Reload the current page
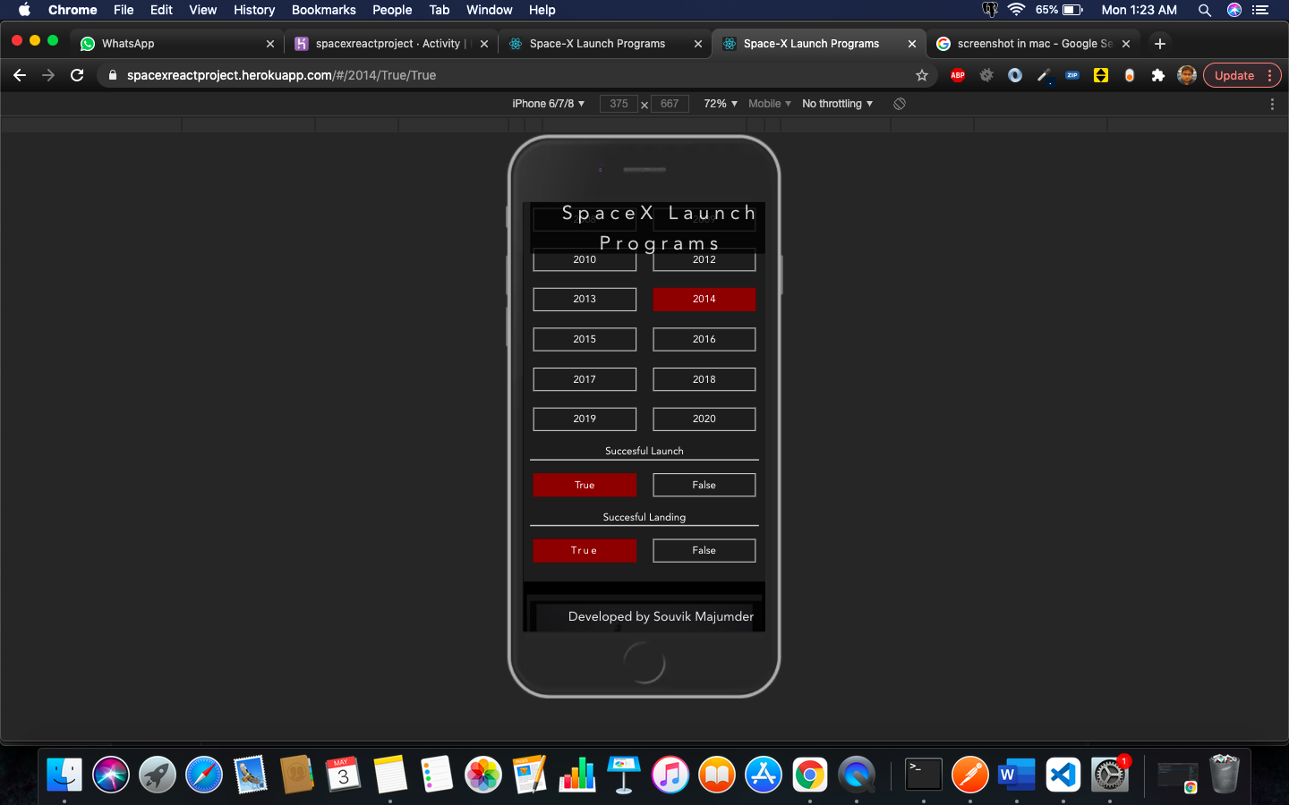 point(77,75)
